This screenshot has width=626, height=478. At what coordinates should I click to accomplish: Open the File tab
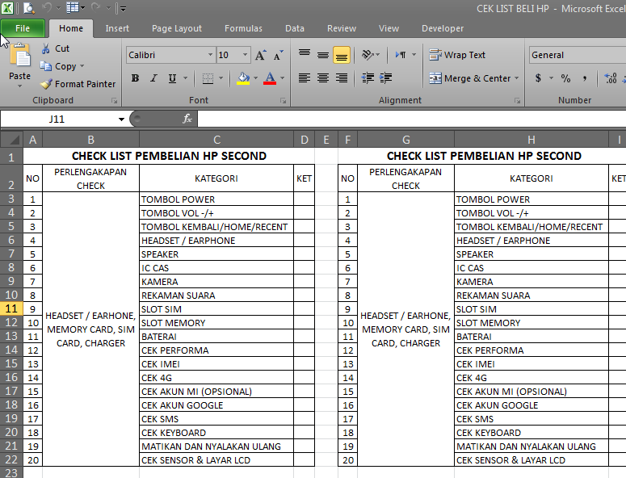point(23,28)
